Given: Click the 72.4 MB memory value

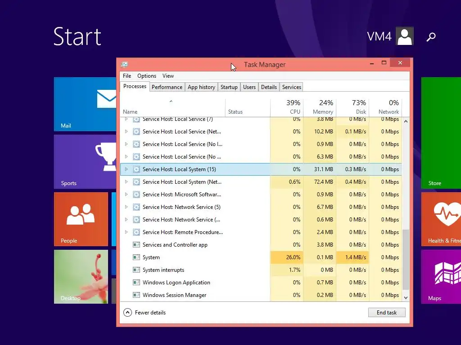Looking at the screenshot, I should pyautogui.click(x=323, y=182).
